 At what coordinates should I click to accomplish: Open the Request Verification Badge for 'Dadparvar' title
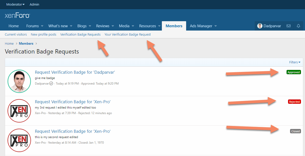tap(75, 72)
